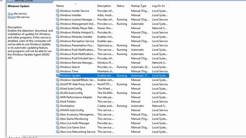Click the Workstation gear icon

pyautogui.click(x=58, y=106)
